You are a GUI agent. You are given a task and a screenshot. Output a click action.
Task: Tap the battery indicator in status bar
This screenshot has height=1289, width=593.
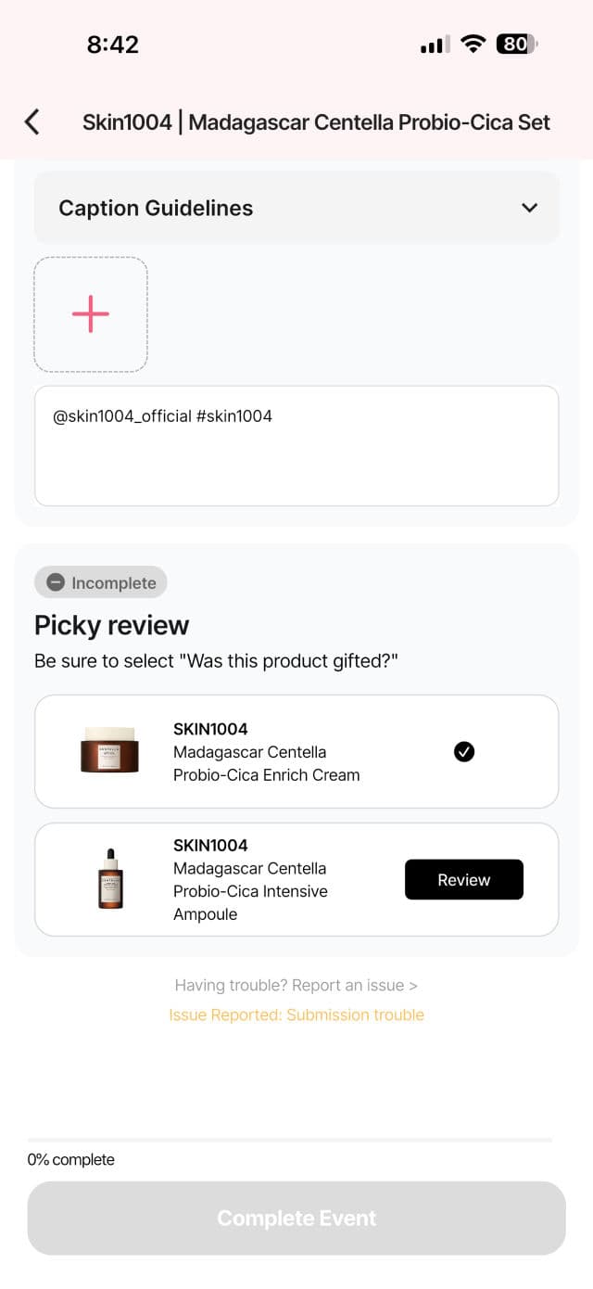click(x=517, y=44)
